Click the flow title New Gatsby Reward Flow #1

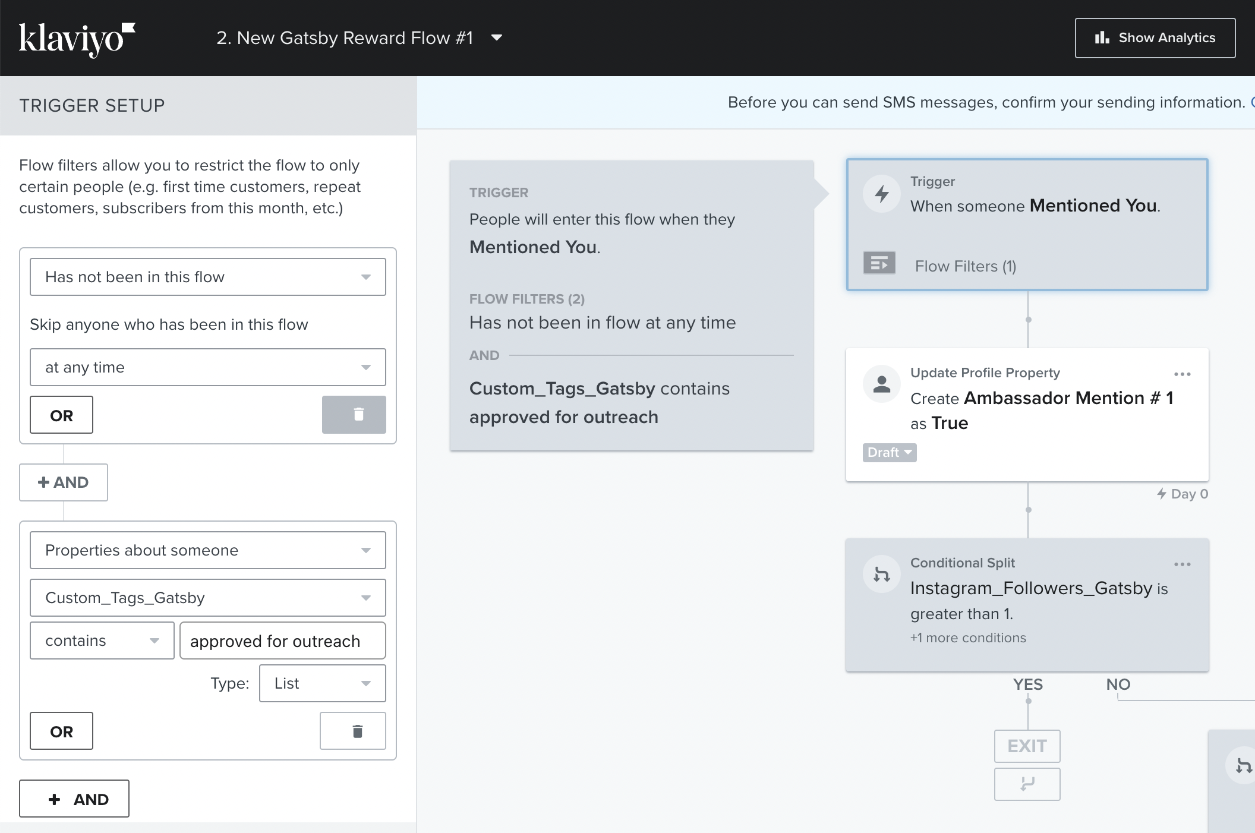(x=345, y=38)
